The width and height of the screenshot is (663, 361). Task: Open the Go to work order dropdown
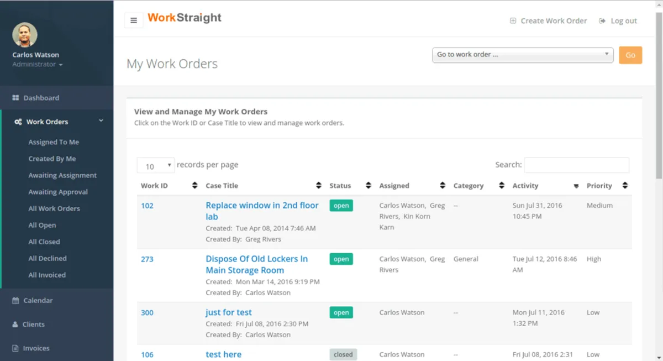[523, 54]
